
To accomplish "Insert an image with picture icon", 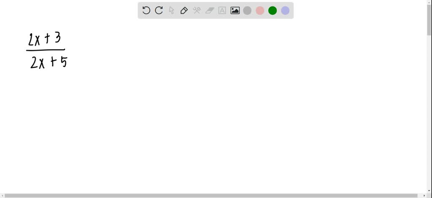I will click(x=235, y=11).
